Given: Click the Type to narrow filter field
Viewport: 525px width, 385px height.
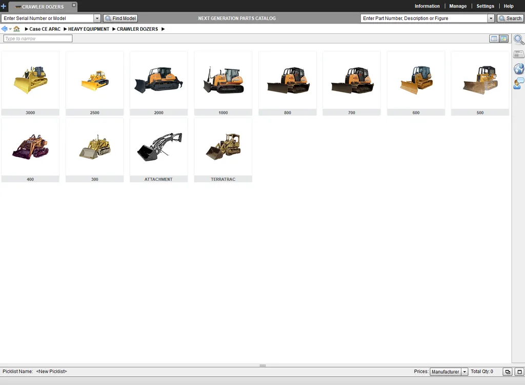Looking at the screenshot, I should pos(38,38).
